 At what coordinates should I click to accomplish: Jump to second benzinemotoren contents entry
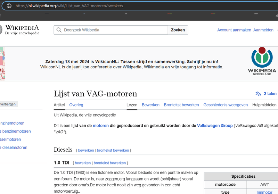[15, 131]
